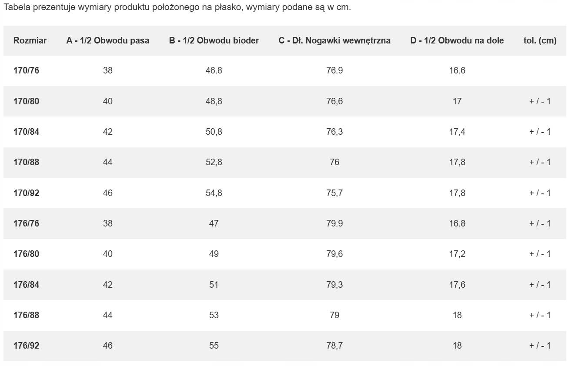The image size is (571, 366).
Task: Click the 17,6 bottom width value
Action: point(457,285)
